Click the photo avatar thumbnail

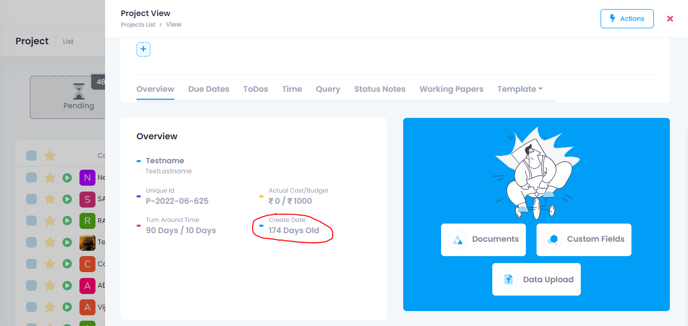pyautogui.click(x=87, y=242)
